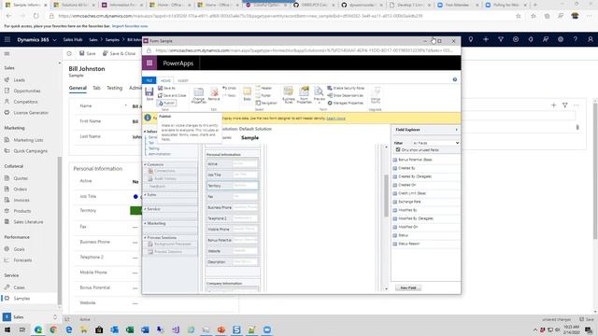Collapse the Field Explorer panel arrow

[x=457, y=130]
